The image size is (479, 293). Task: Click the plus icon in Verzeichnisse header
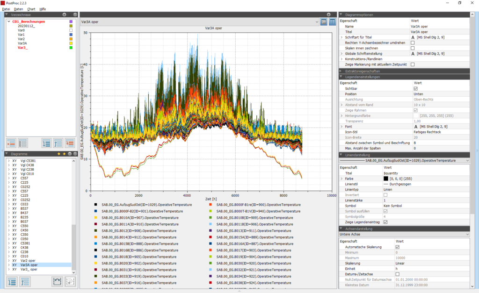pyautogui.click(x=64, y=14)
